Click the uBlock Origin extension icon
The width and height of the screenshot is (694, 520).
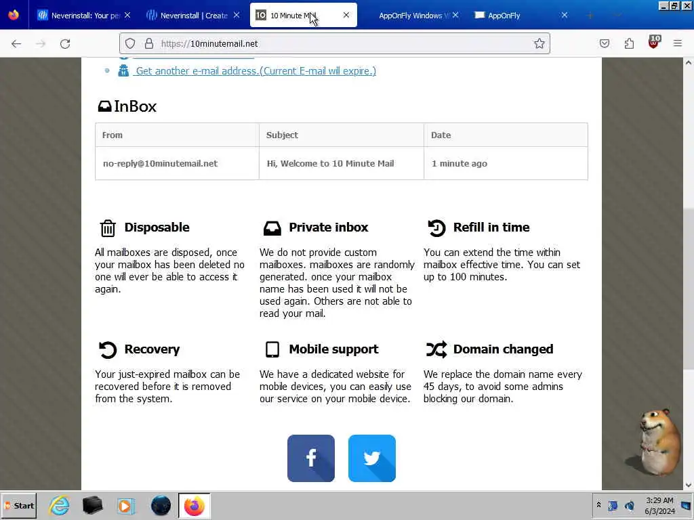[654, 42]
